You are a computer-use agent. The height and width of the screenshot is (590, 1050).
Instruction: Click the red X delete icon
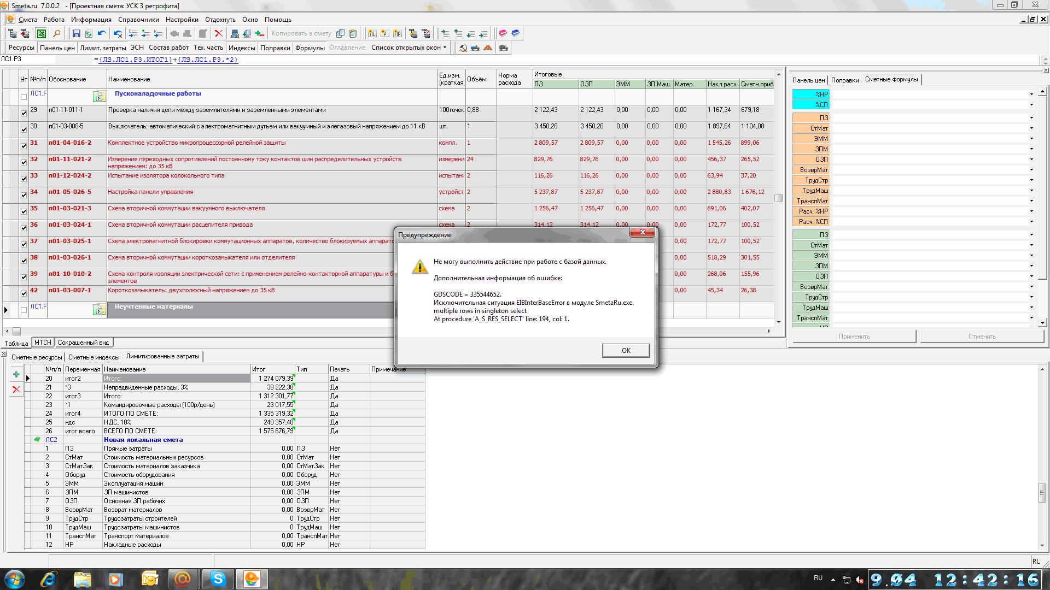[x=219, y=33]
